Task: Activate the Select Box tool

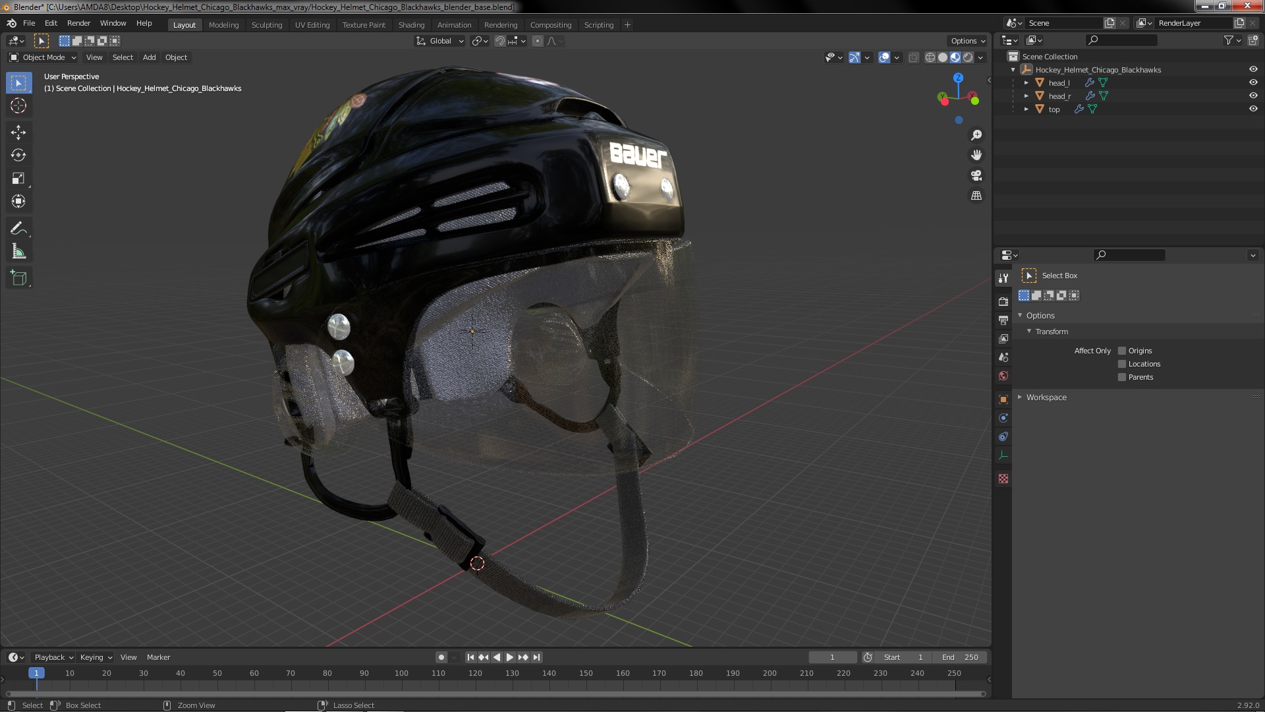Action: pyautogui.click(x=18, y=82)
